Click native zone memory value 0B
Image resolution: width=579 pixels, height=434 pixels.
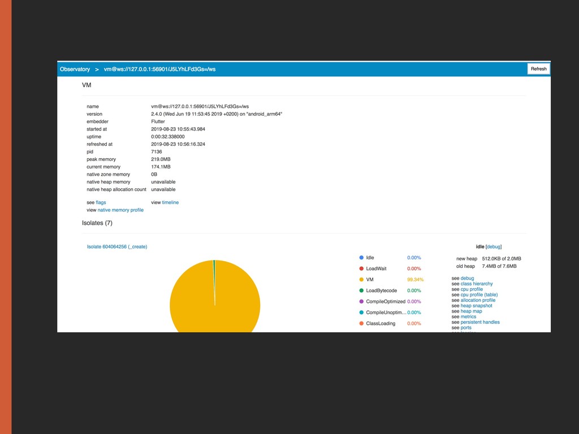pos(154,175)
